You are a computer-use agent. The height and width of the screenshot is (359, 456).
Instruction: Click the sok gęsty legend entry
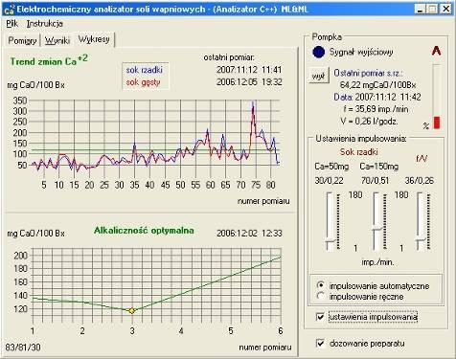point(143,82)
